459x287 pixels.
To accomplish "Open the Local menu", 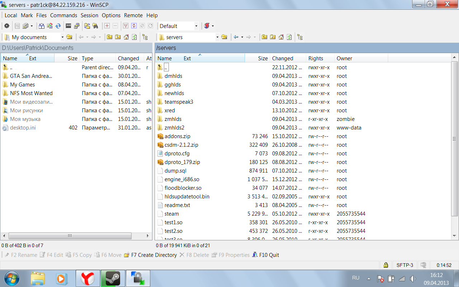I will pos(11,15).
